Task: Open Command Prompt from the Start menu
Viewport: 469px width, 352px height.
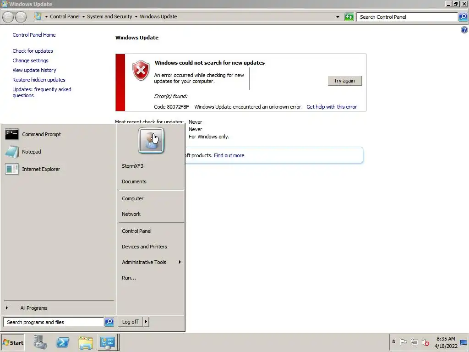Action: [33, 134]
